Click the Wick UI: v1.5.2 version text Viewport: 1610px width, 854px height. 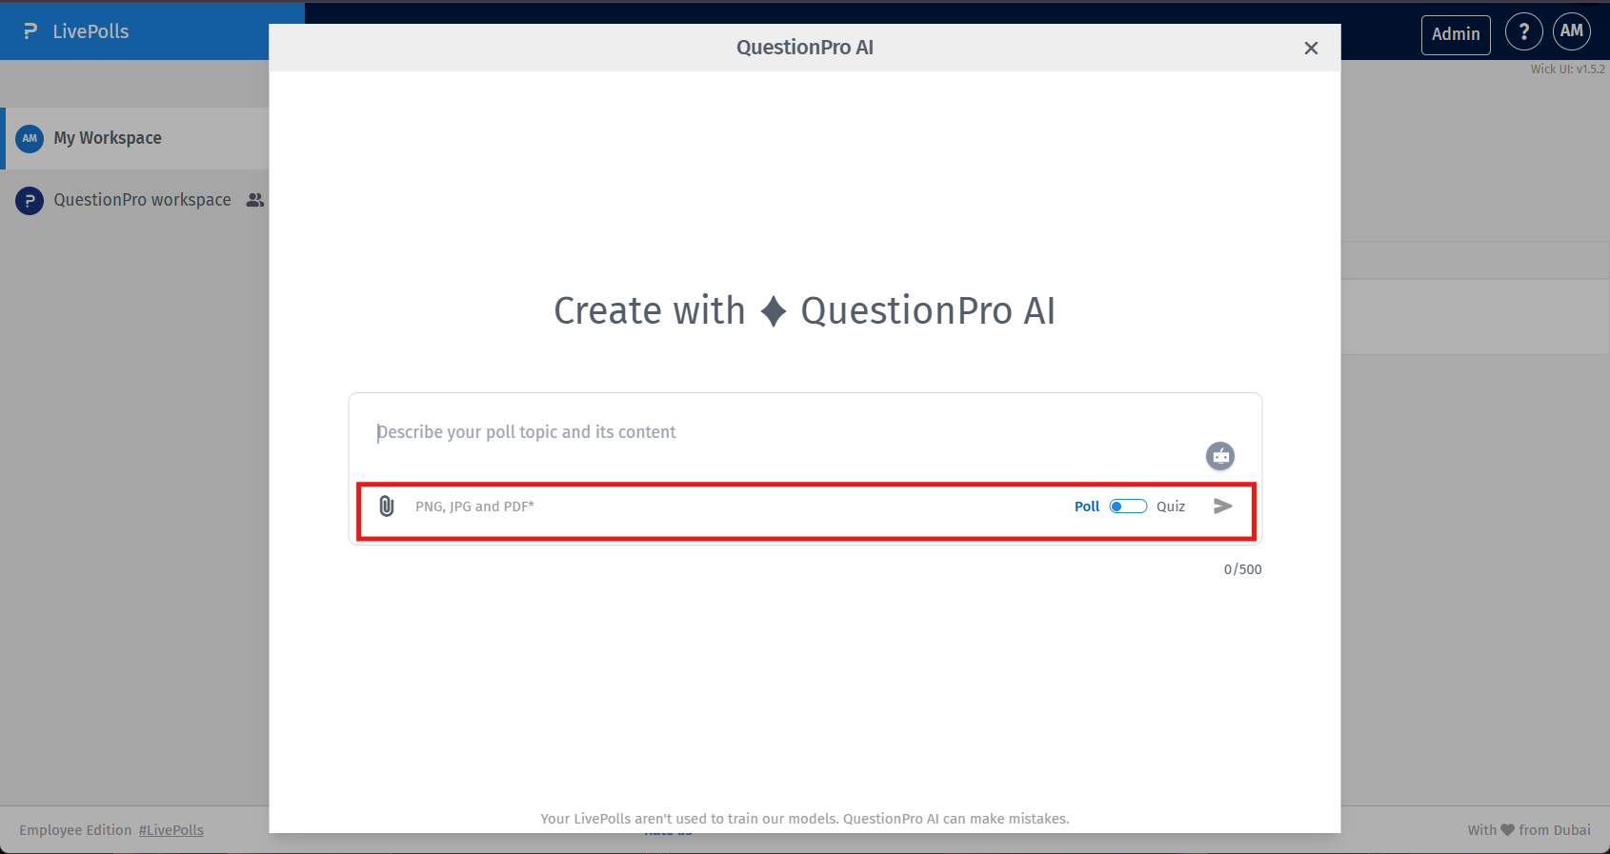pyautogui.click(x=1567, y=70)
